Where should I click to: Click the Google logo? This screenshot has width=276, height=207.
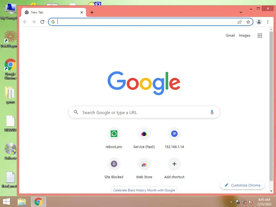[144, 83]
